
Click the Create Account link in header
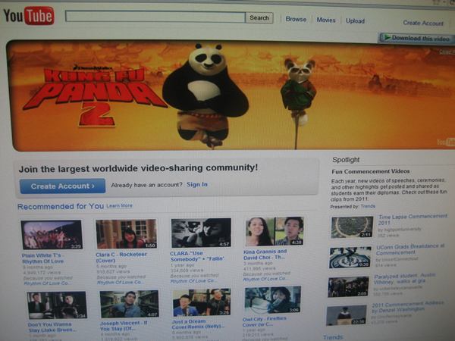point(422,23)
